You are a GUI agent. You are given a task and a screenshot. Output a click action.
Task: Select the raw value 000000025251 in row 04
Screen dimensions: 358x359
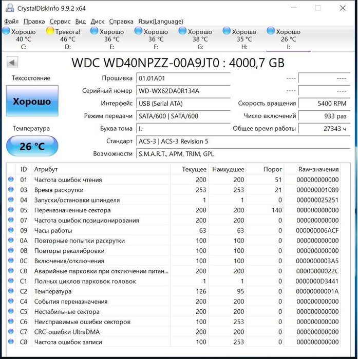(x=317, y=200)
